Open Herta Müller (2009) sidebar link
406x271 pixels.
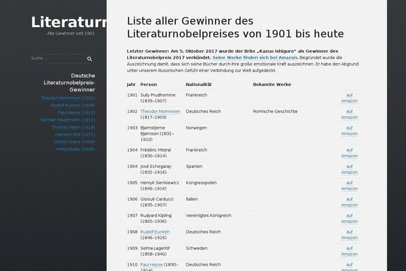[76, 149]
